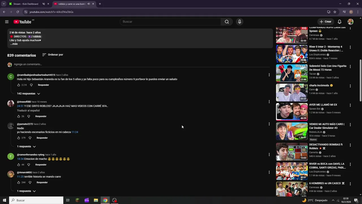
Task: Dislike the comment by @yamato2272
Action: 30,138
